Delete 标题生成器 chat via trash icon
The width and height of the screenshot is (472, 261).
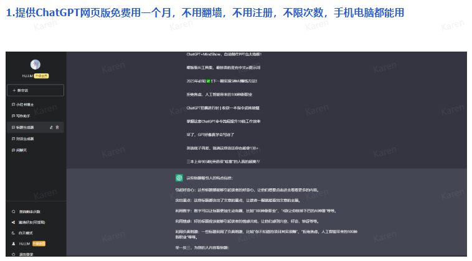[57, 127]
